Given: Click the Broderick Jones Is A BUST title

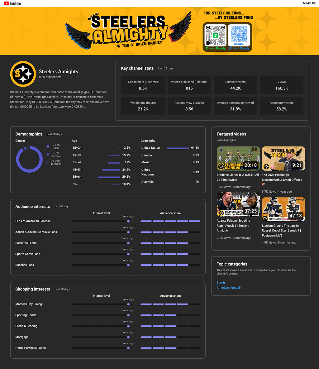Looking at the screenshot, I should click(238, 177).
